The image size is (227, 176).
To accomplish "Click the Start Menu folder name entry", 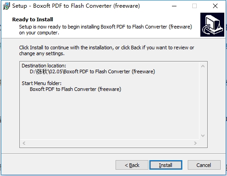I will (75, 89).
